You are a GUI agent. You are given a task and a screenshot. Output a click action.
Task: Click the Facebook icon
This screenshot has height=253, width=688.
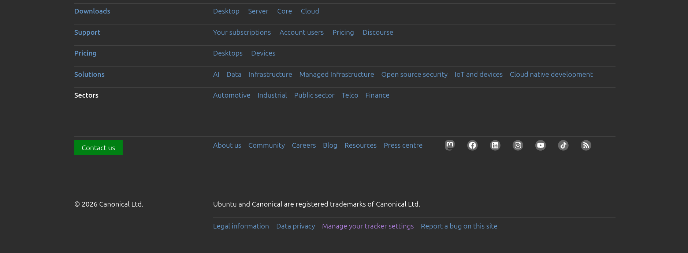click(472, 146)
